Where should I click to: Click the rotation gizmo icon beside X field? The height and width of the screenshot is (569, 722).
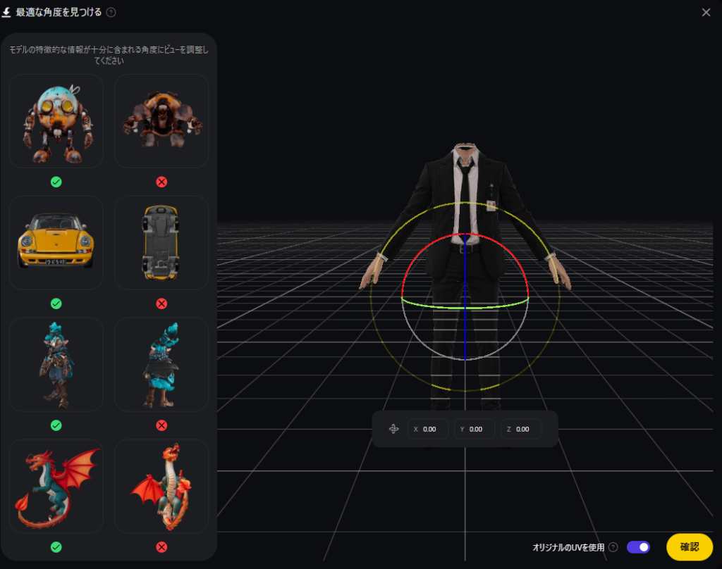click(x=393, y=429)
